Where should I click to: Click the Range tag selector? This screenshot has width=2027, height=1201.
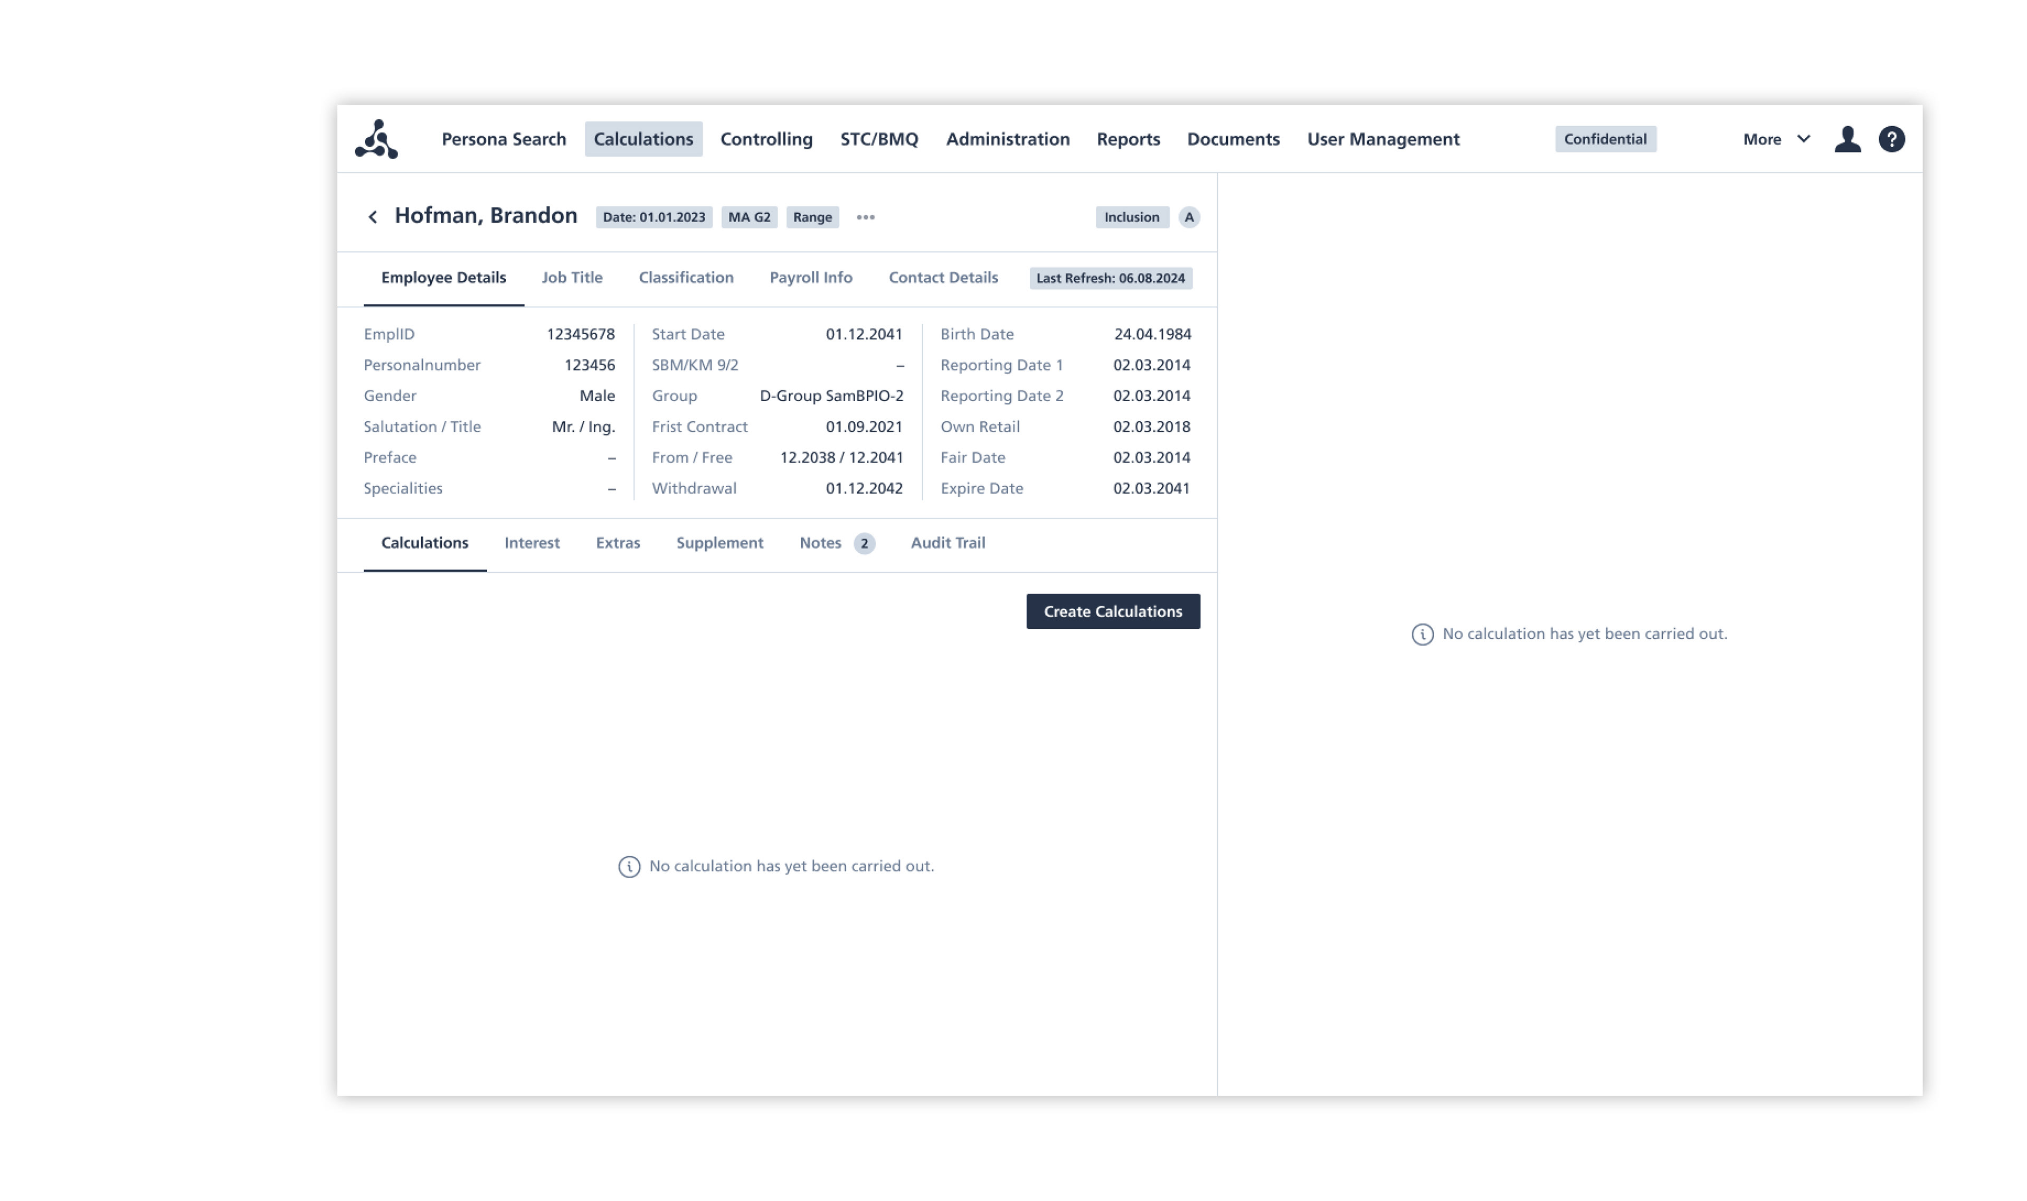[812, 217]
